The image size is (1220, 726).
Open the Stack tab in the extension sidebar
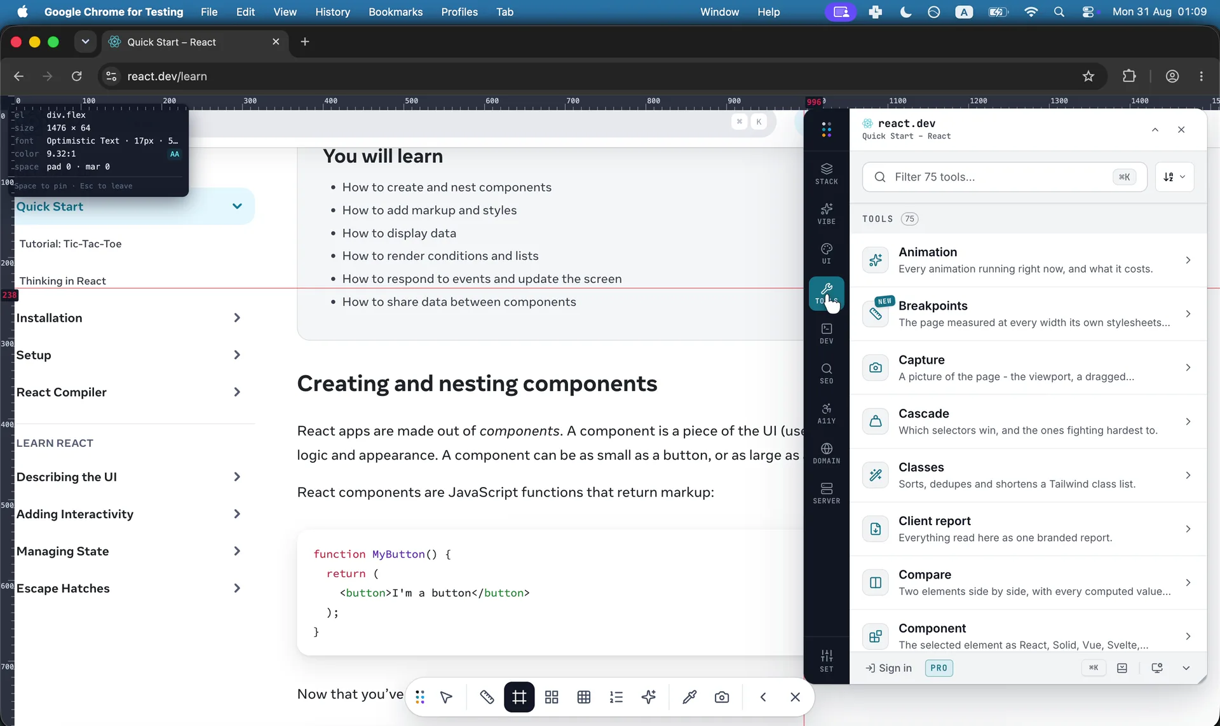point(826,174)
